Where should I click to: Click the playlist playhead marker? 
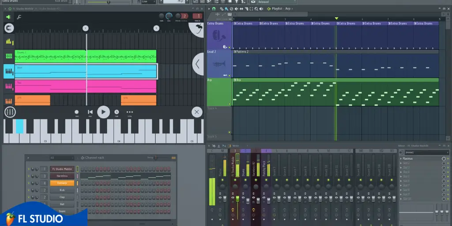(x=336, y=19)
